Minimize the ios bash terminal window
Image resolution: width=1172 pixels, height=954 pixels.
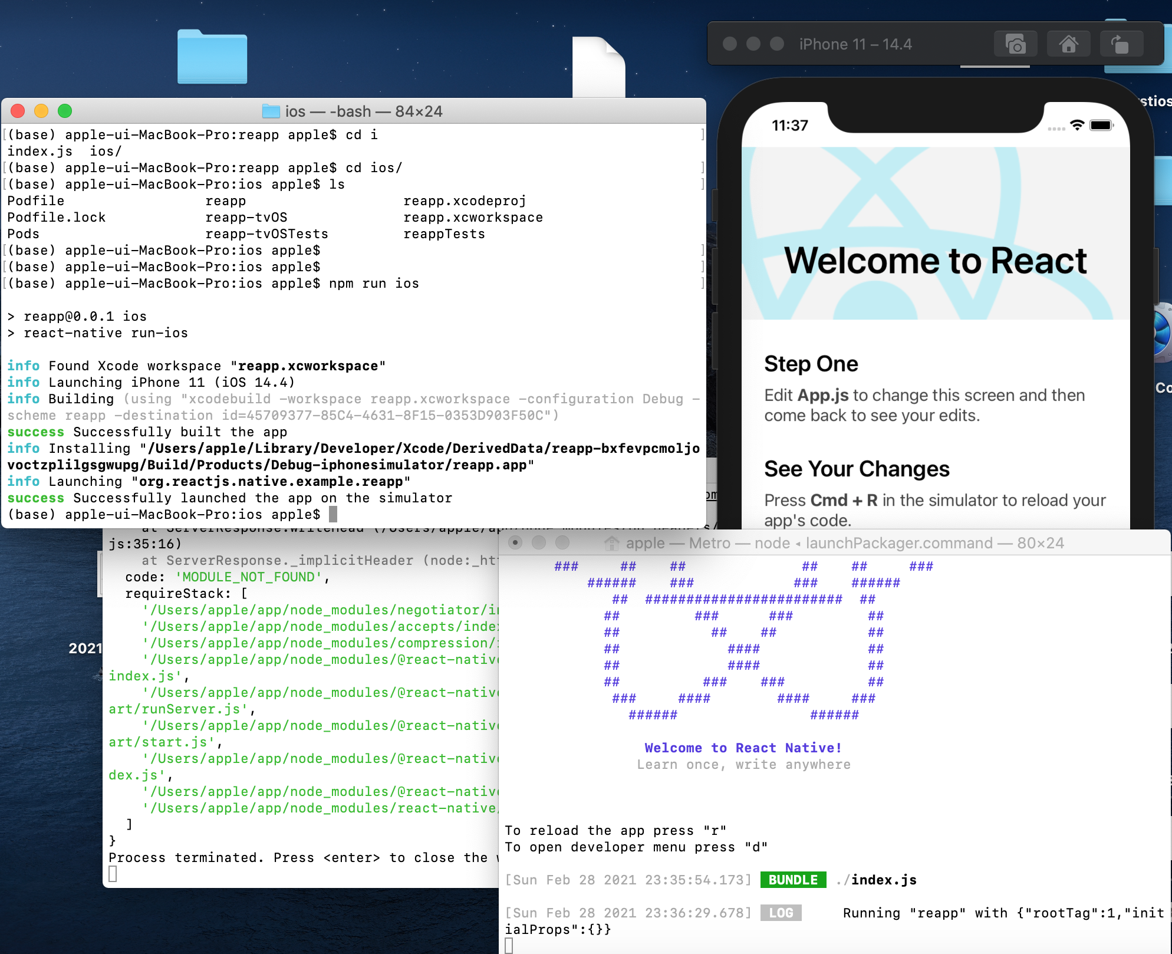coord(41,111)
